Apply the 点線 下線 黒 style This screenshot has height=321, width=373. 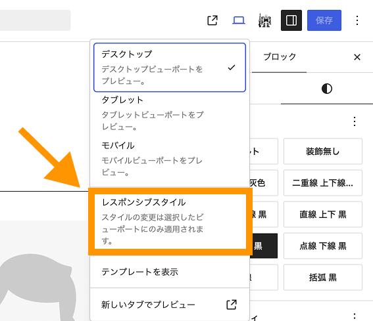coord(323,246)
